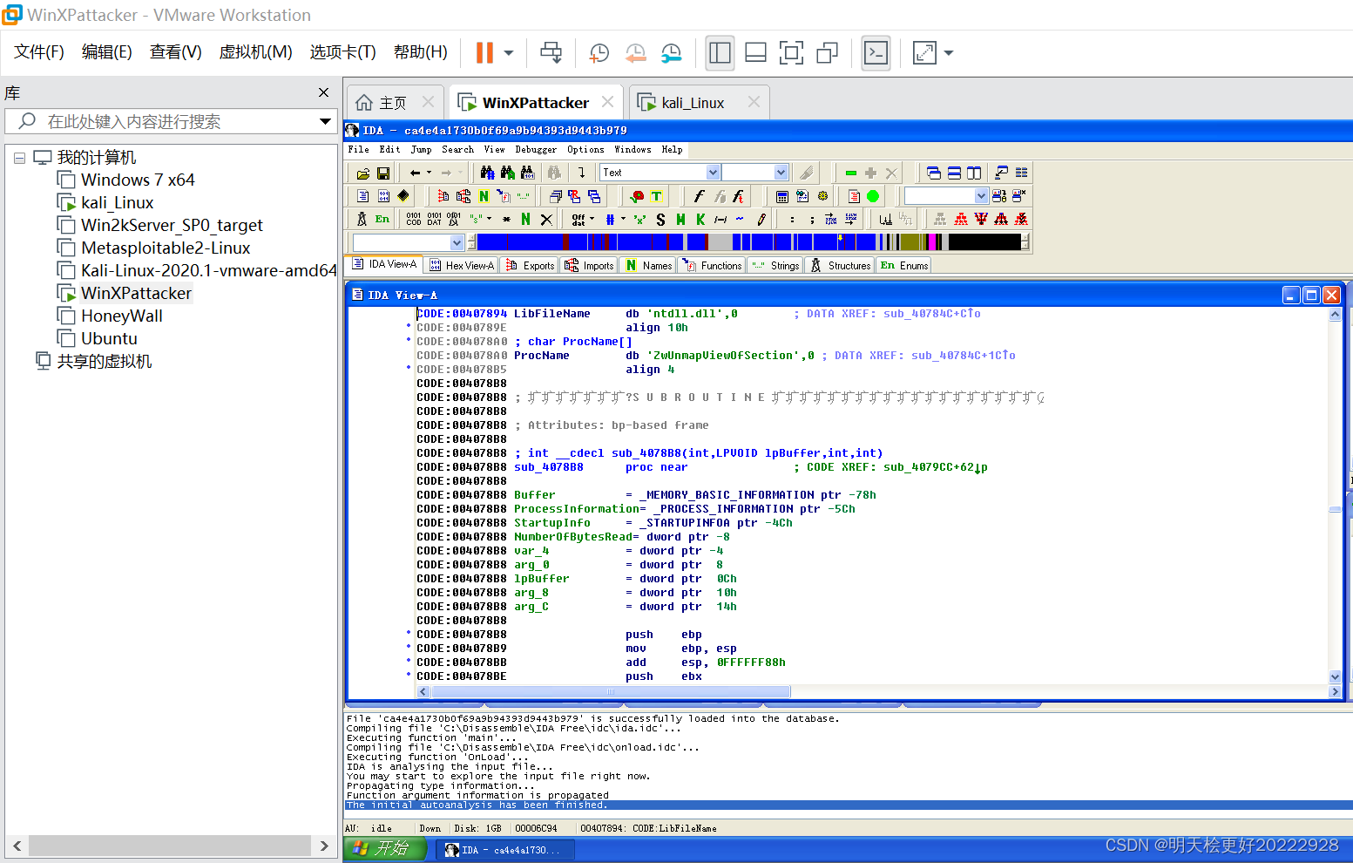The width and height of the screenshot is (1353, 863).
Task: Open the Text search type dropdown
Action: pos(713,173)
